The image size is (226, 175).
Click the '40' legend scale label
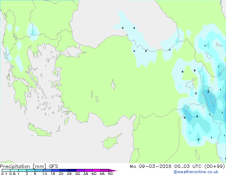click(94, 174)
